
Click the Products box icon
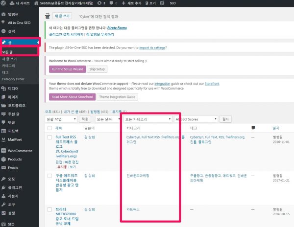(x=3, y=159)
